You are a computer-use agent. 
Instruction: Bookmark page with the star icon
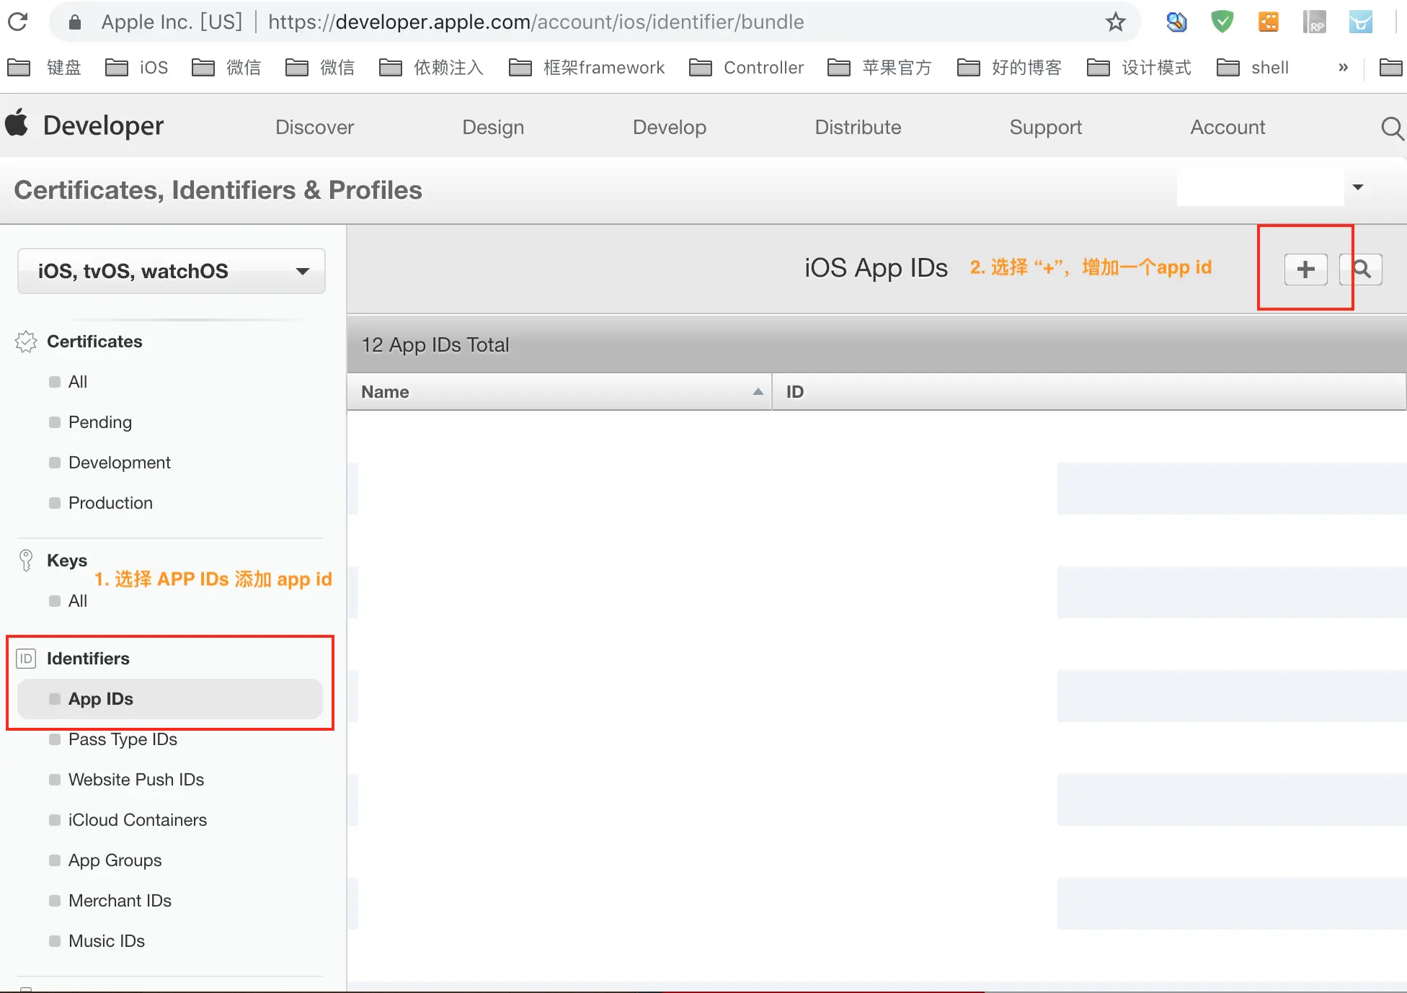point(1115,22)
